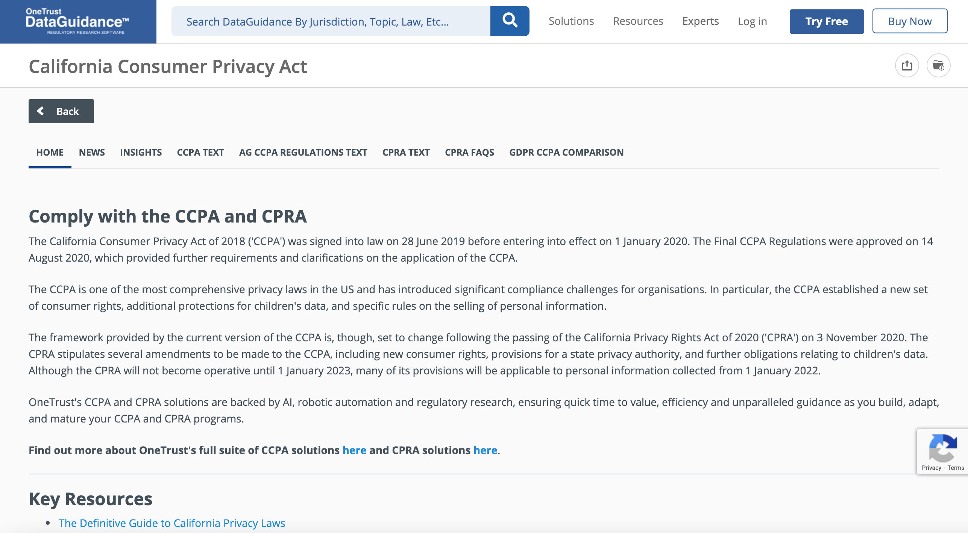Follow the 'here' link for CCPA solutions

354,450
